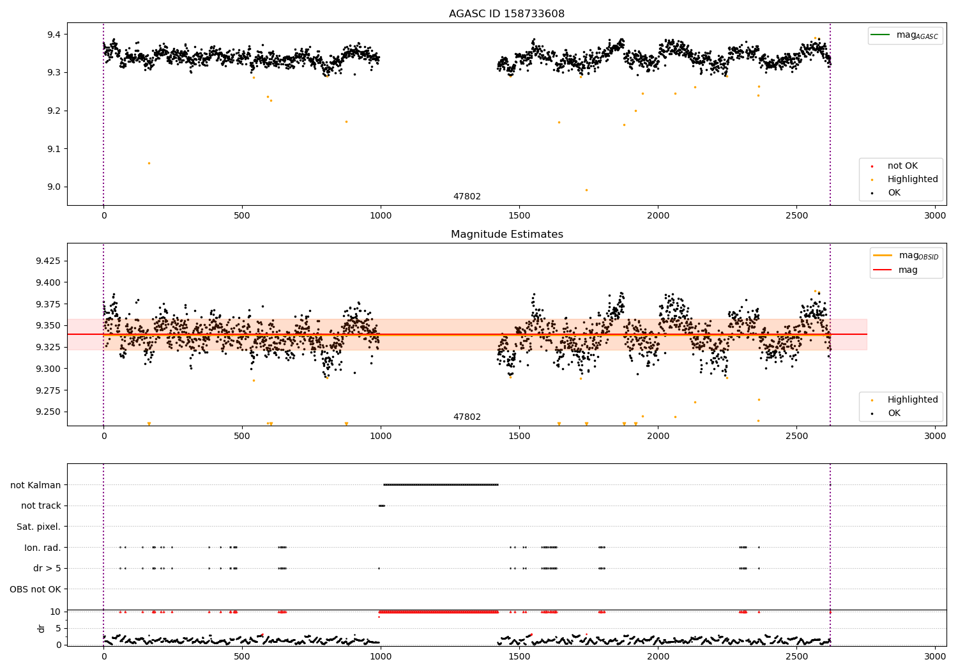958x671 pixels.
Task: Click the 500 x-tick of the flags plot
Action: pos(242,657)
